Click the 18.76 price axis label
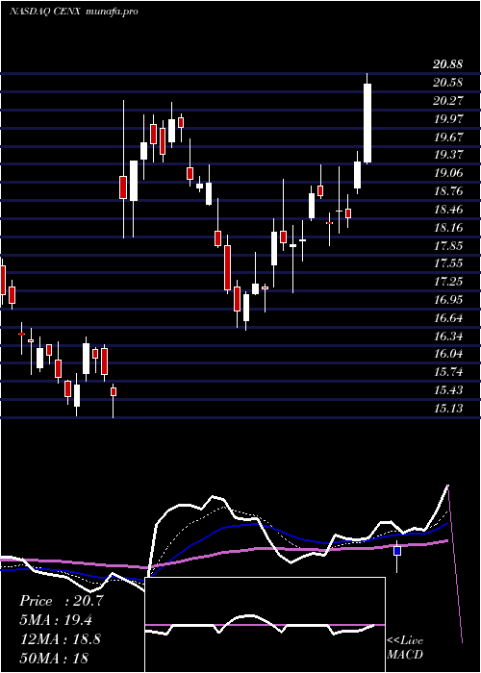The height and width of the screenshot is (673, 481). pos(448,191)
